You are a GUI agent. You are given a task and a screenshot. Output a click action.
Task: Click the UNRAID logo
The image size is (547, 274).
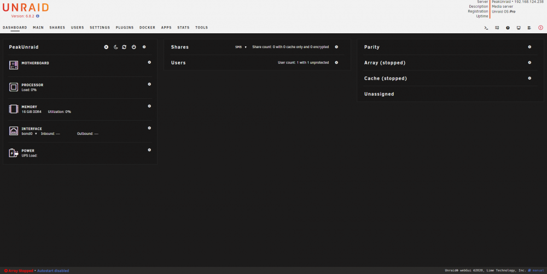[x=26, y=7]
